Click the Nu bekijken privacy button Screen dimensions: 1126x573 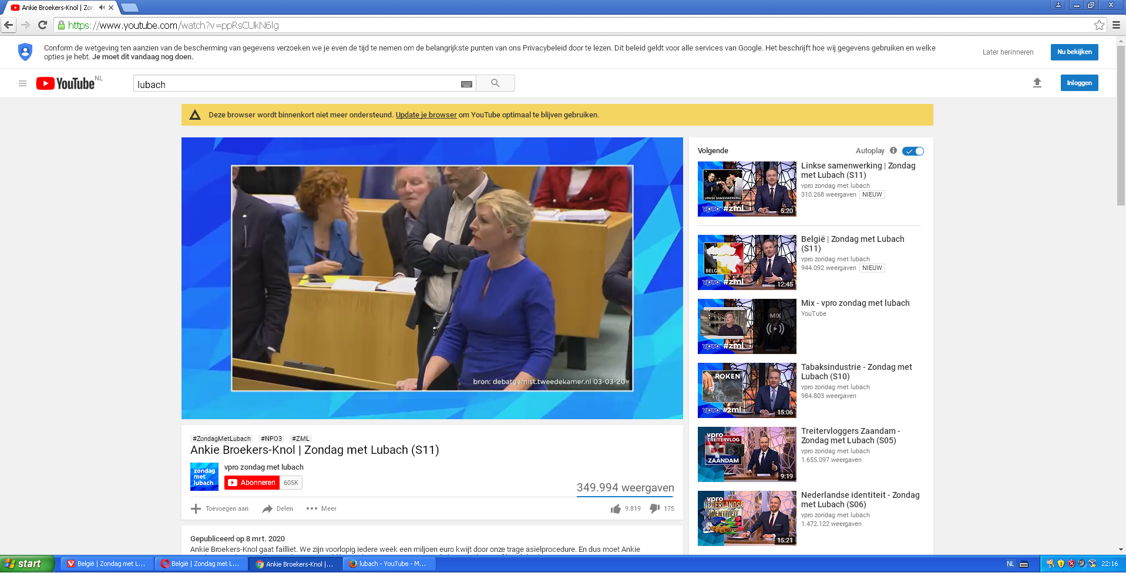1074,52
